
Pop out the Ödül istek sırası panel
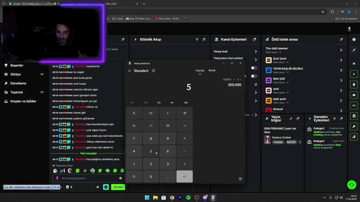click(341, 40)
